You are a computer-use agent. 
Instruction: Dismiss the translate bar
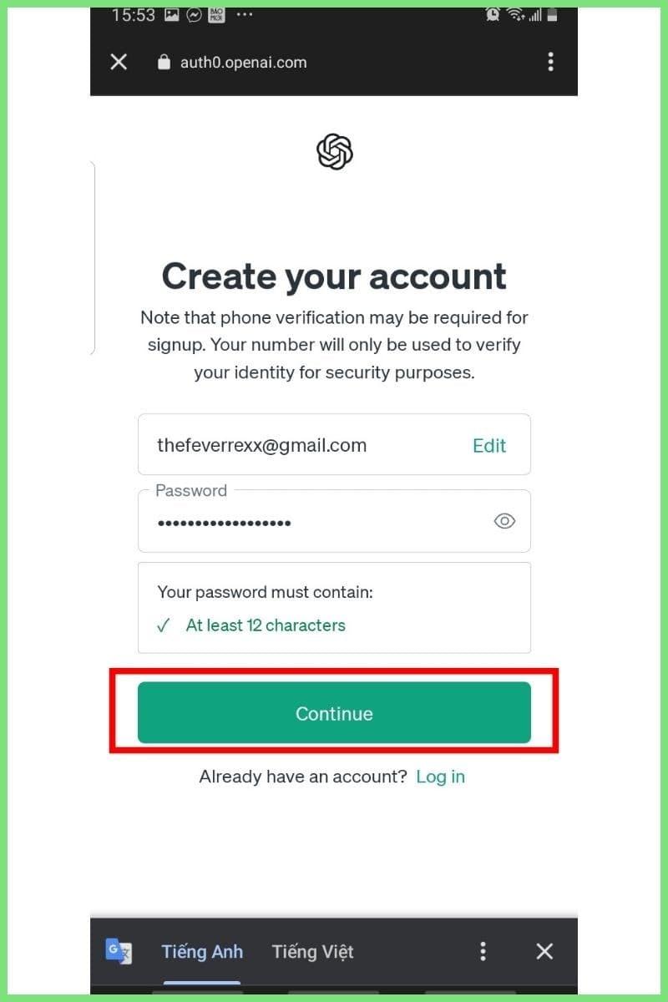click(544, 951)
